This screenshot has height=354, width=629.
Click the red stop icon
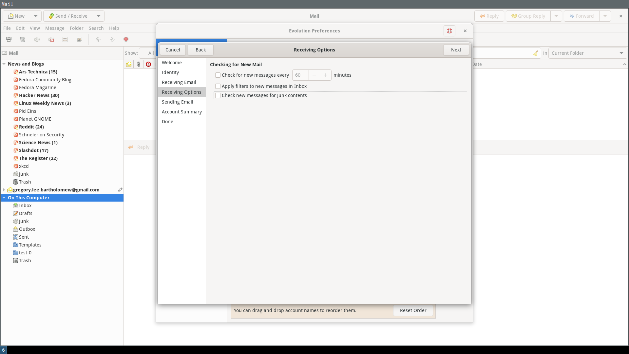126,39
